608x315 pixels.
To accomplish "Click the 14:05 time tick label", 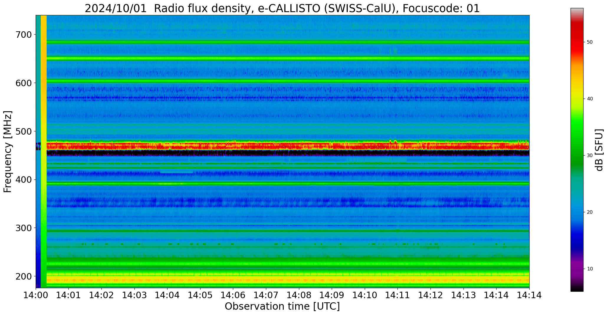I will pos(201,295).
